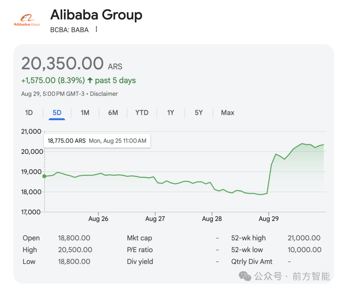The height and width of the screenshot is (290, 341).
Task: Select the 5D time range tab
Action: (x=57, y=113)
